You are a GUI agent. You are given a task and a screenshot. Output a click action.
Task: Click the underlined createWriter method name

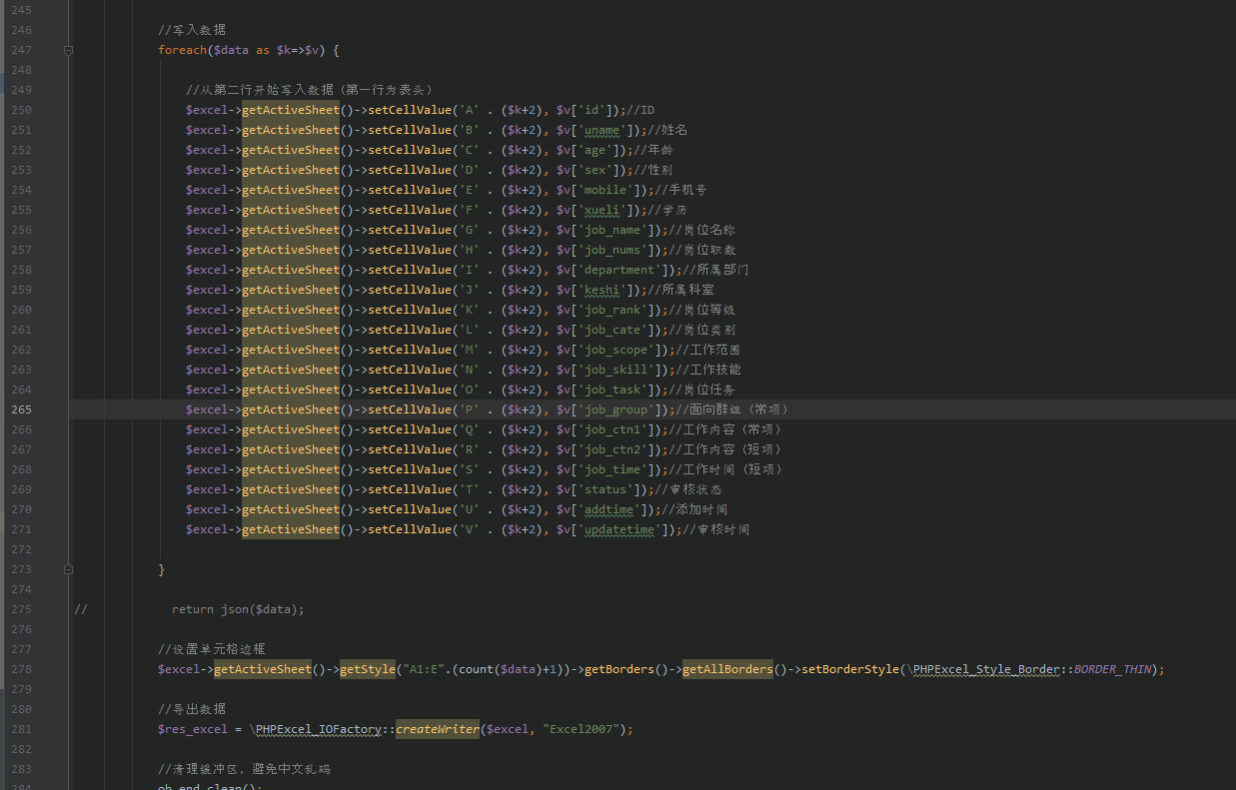pyautogui.click(x=437, y=729)
